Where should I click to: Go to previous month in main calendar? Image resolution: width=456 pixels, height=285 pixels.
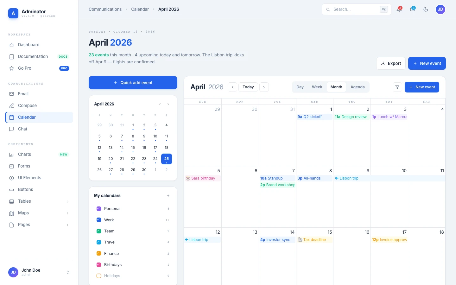[232, 87]
